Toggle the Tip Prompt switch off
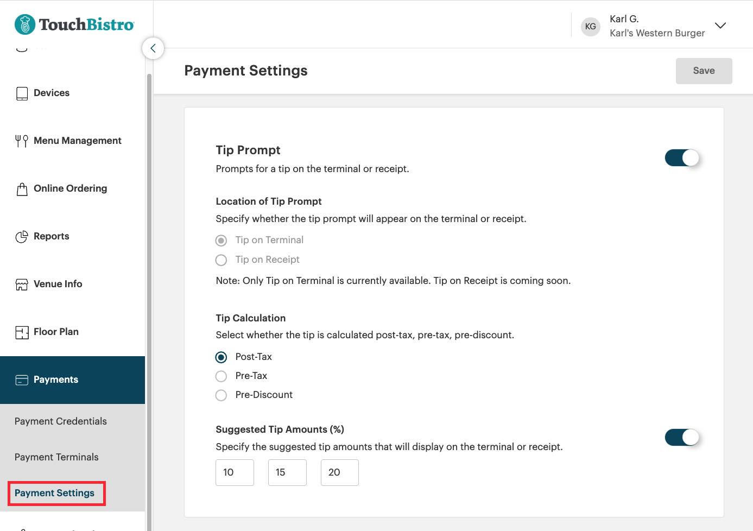The width and height of the screenshot is (753, 531). tap(682, 157)
